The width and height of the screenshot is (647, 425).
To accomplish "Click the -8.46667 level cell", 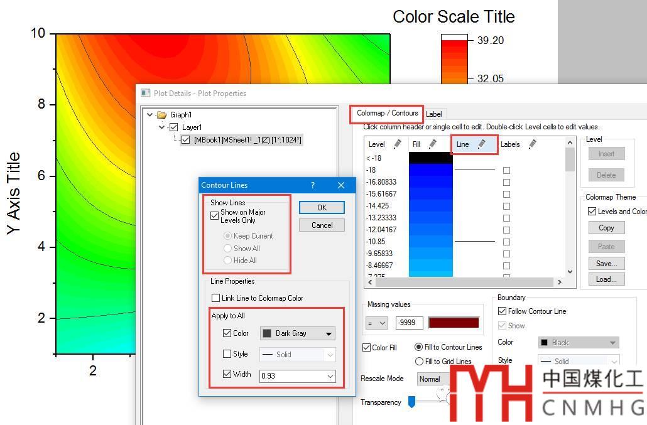I will click(379, 266).
